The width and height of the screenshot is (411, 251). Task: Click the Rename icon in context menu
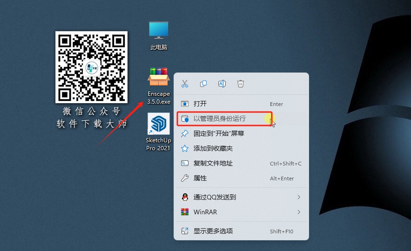click(222, 84)
